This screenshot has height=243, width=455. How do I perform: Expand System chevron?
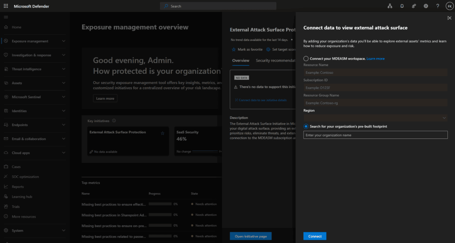[x=64, y=230]
